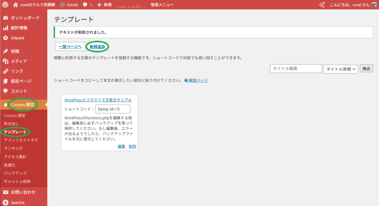Open お問い合わせ menu item
Screen dimensions: 379x206
(x=24, y=192)
